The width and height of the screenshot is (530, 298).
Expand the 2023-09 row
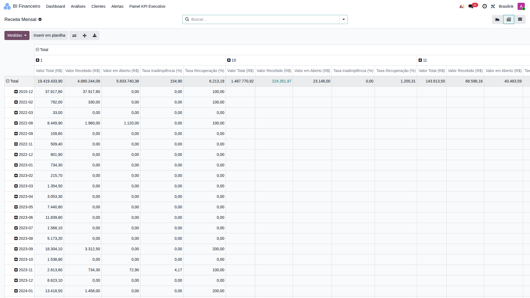[23, 249]
